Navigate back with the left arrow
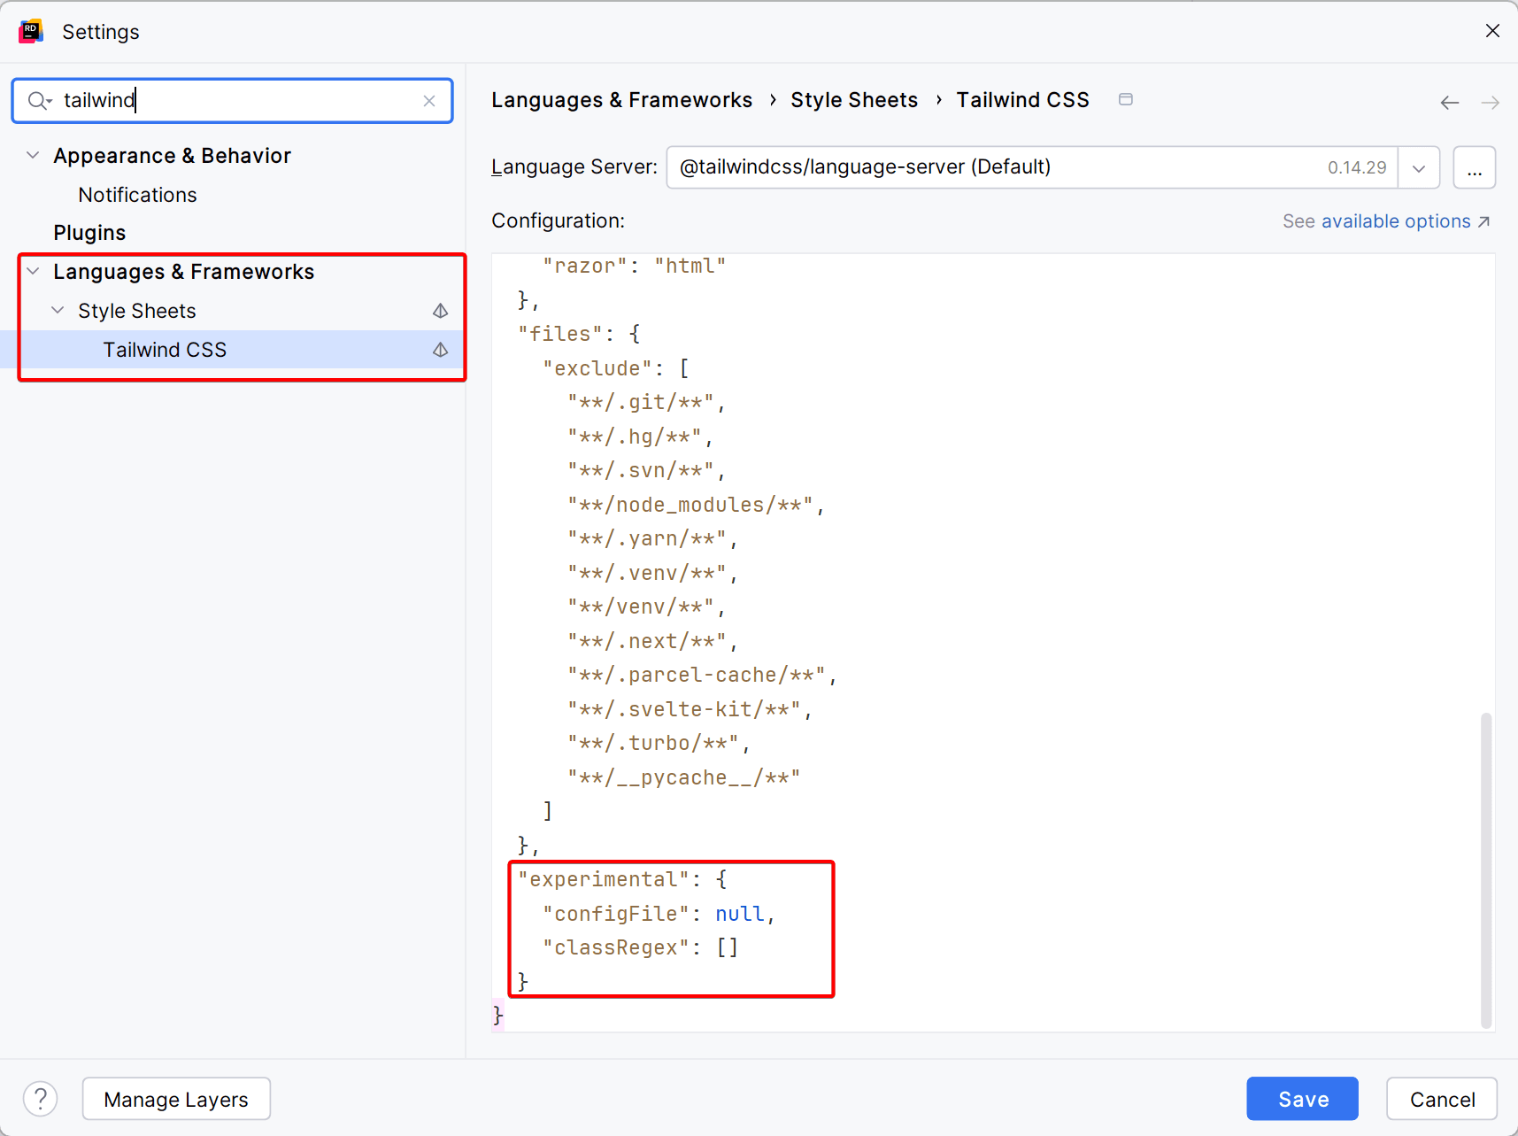This screenshot has width=1518, height=1136. point(1449,103)
